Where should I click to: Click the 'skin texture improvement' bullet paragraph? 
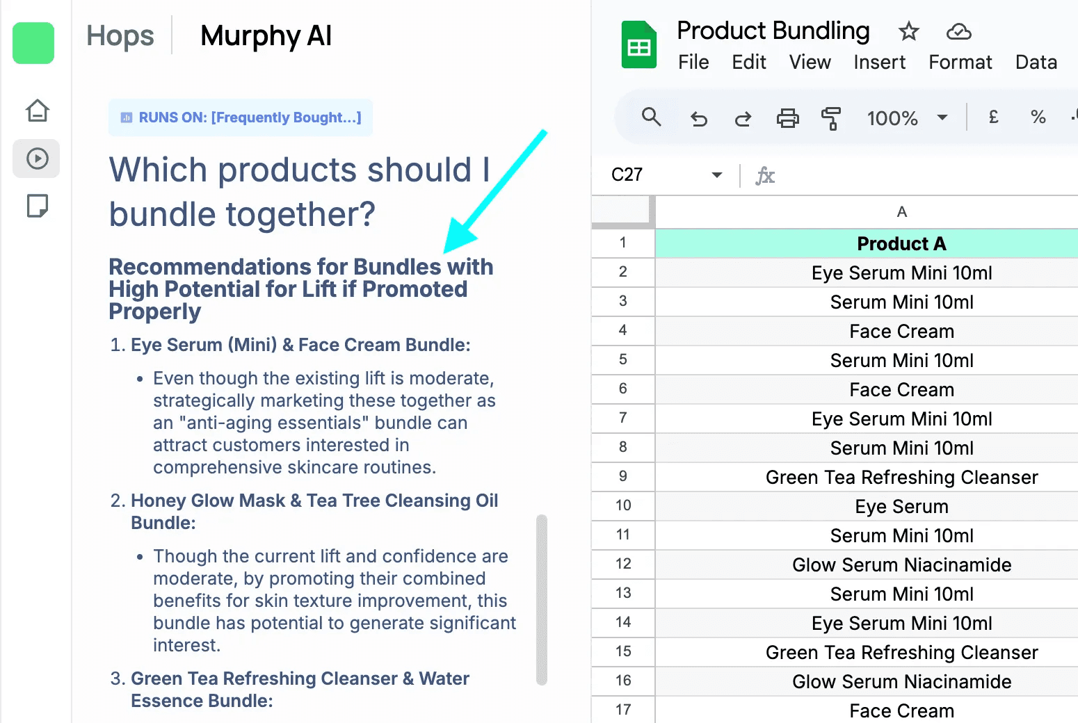335,601
